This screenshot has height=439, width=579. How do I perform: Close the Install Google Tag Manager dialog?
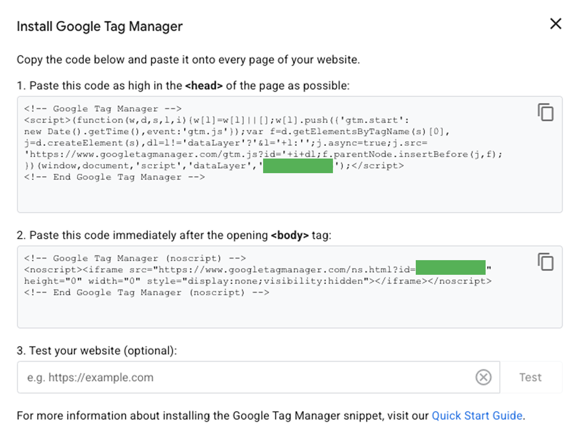[x=555, y=24]
